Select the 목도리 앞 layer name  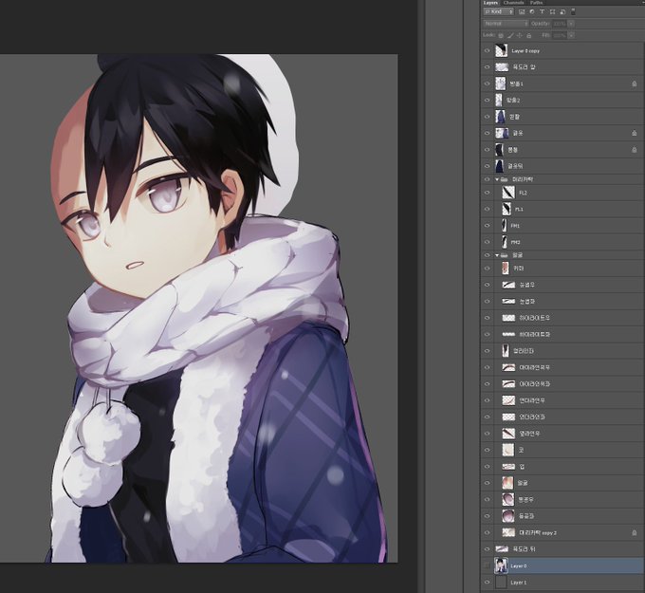click(524, 67)
